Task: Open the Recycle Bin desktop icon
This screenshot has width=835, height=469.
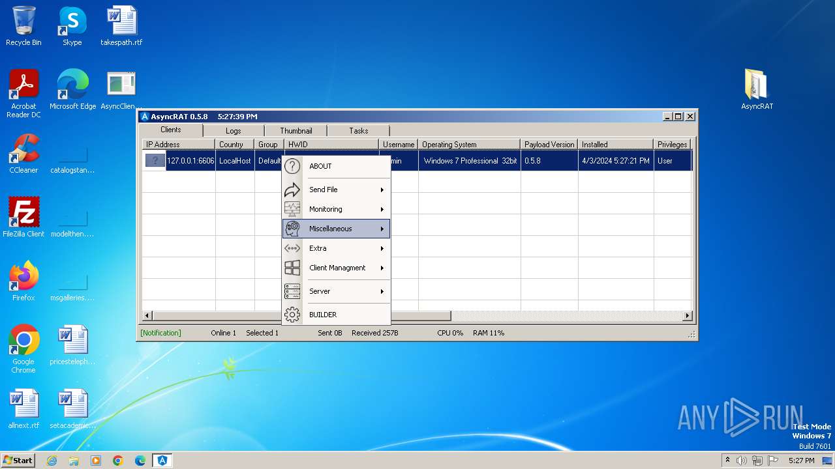Action: click(23, 26)
